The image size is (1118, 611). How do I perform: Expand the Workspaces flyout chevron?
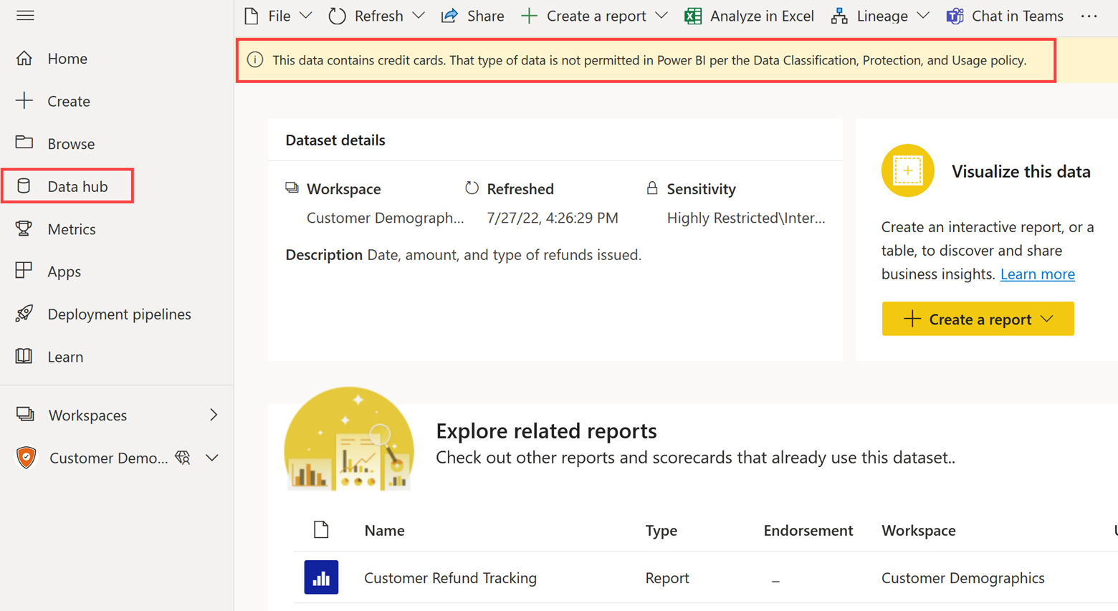tap(214, 415)
